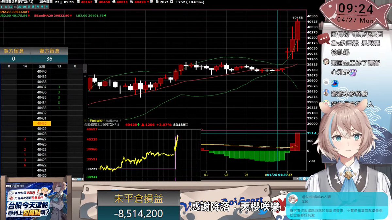The image size is (392, 220).
Task: Click price 40437 in the order ladder
Action: (42, 87)
